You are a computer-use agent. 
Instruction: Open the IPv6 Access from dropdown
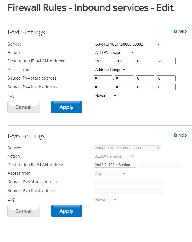(110, 173)
